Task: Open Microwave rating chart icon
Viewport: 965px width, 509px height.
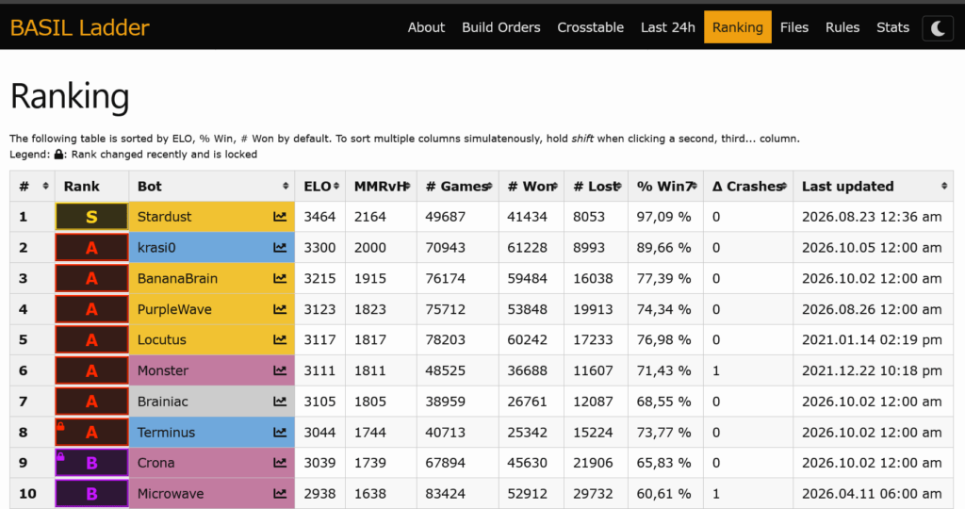Action: coord(280,494)
